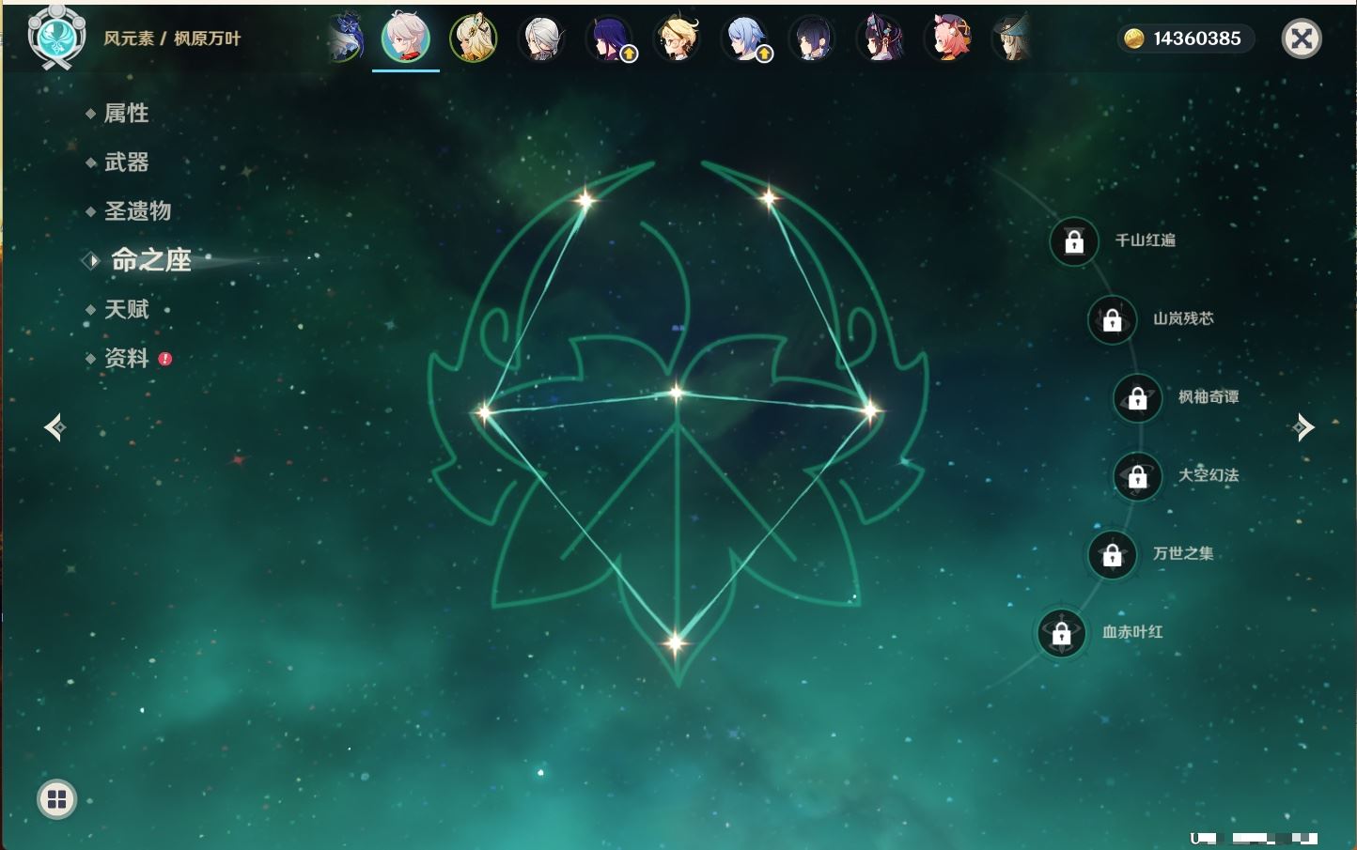
Task: Select Kazuha's highlighted avatar in the top bar
Action: pos(406,38)
